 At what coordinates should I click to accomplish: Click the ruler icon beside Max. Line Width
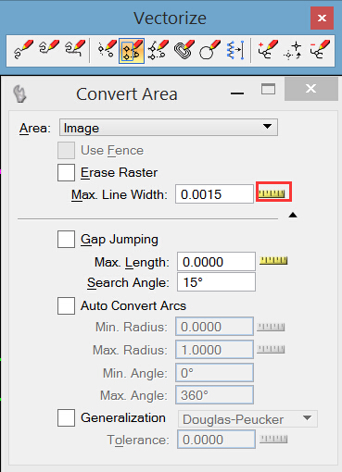(272, 193)
